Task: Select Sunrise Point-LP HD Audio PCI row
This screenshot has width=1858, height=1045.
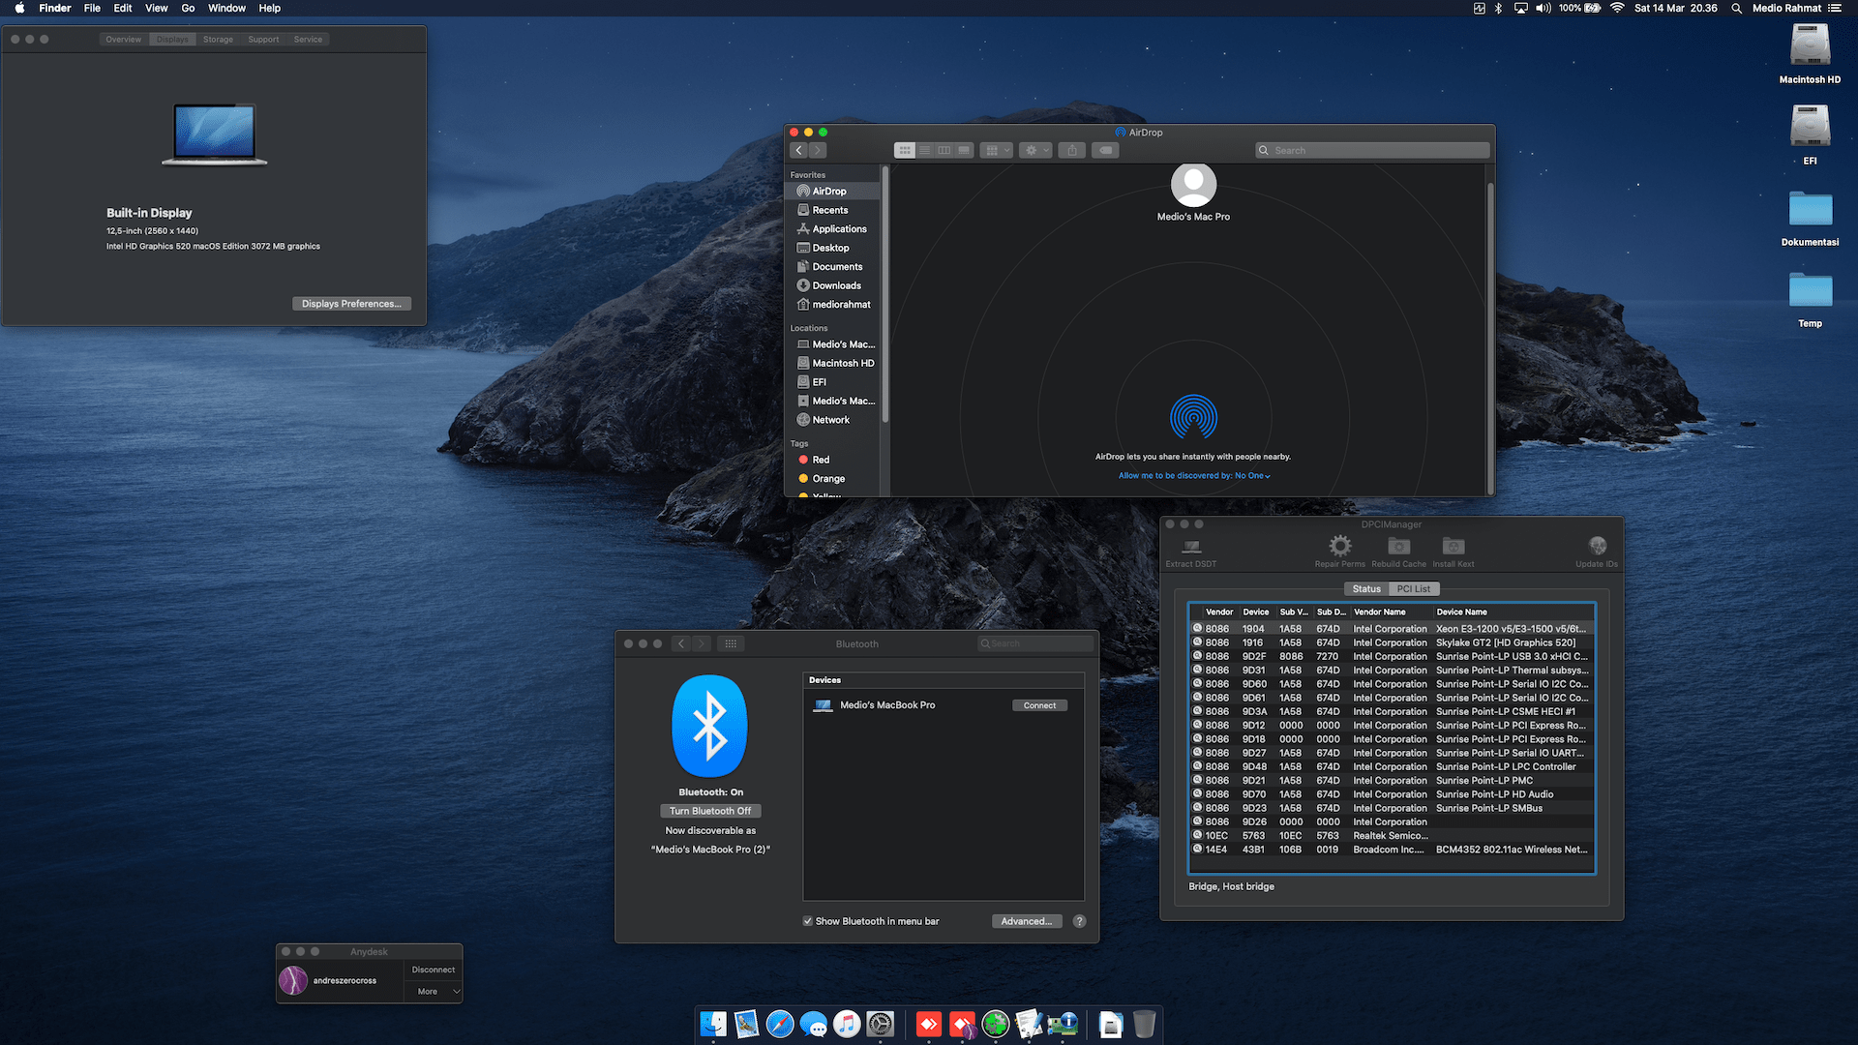Action: [1392, 794]
